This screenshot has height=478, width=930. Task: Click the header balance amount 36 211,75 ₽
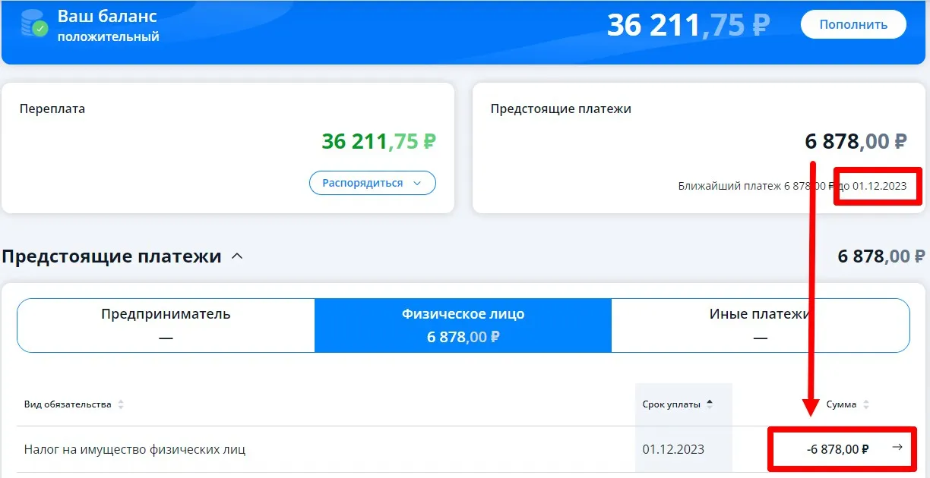[x=688, y=24]
